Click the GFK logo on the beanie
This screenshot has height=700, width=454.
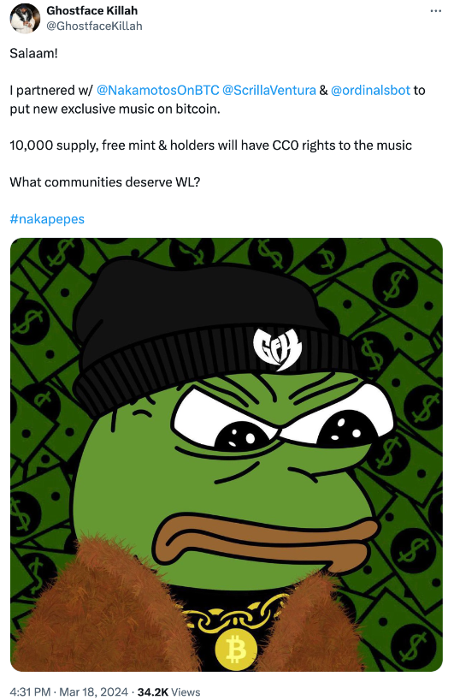tap(277, 348)
